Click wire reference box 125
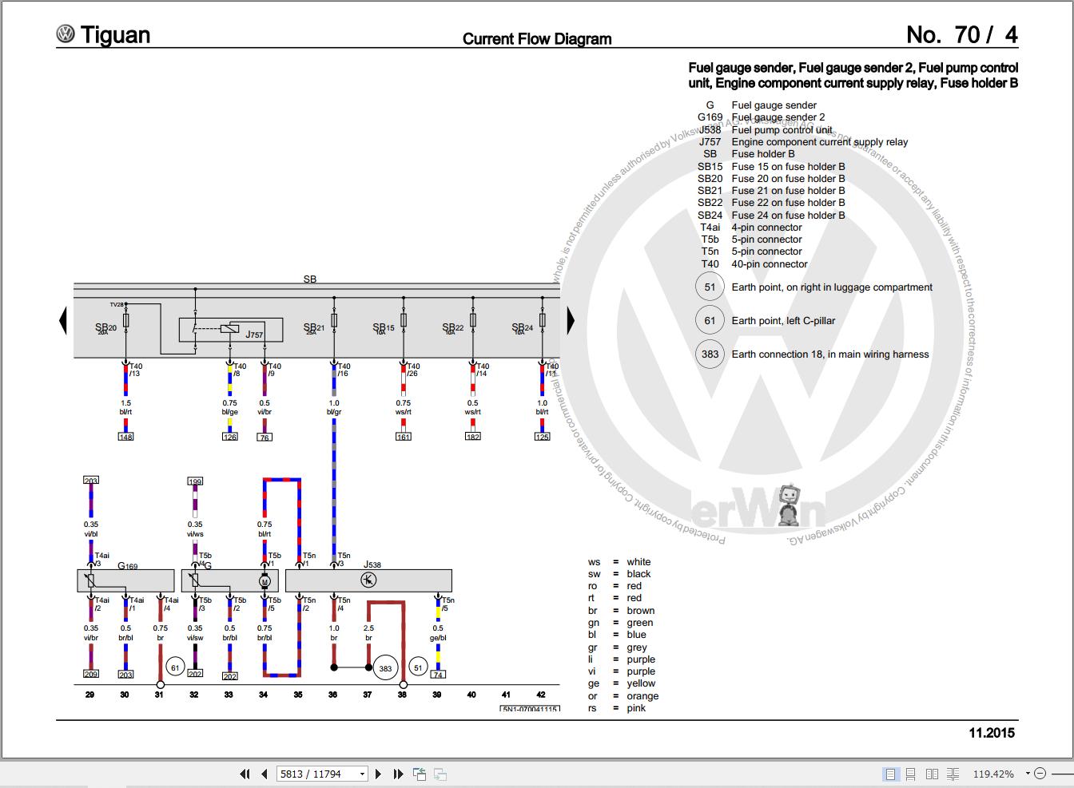This screenshot has width=1074, height=788. (x=543, y=437)
